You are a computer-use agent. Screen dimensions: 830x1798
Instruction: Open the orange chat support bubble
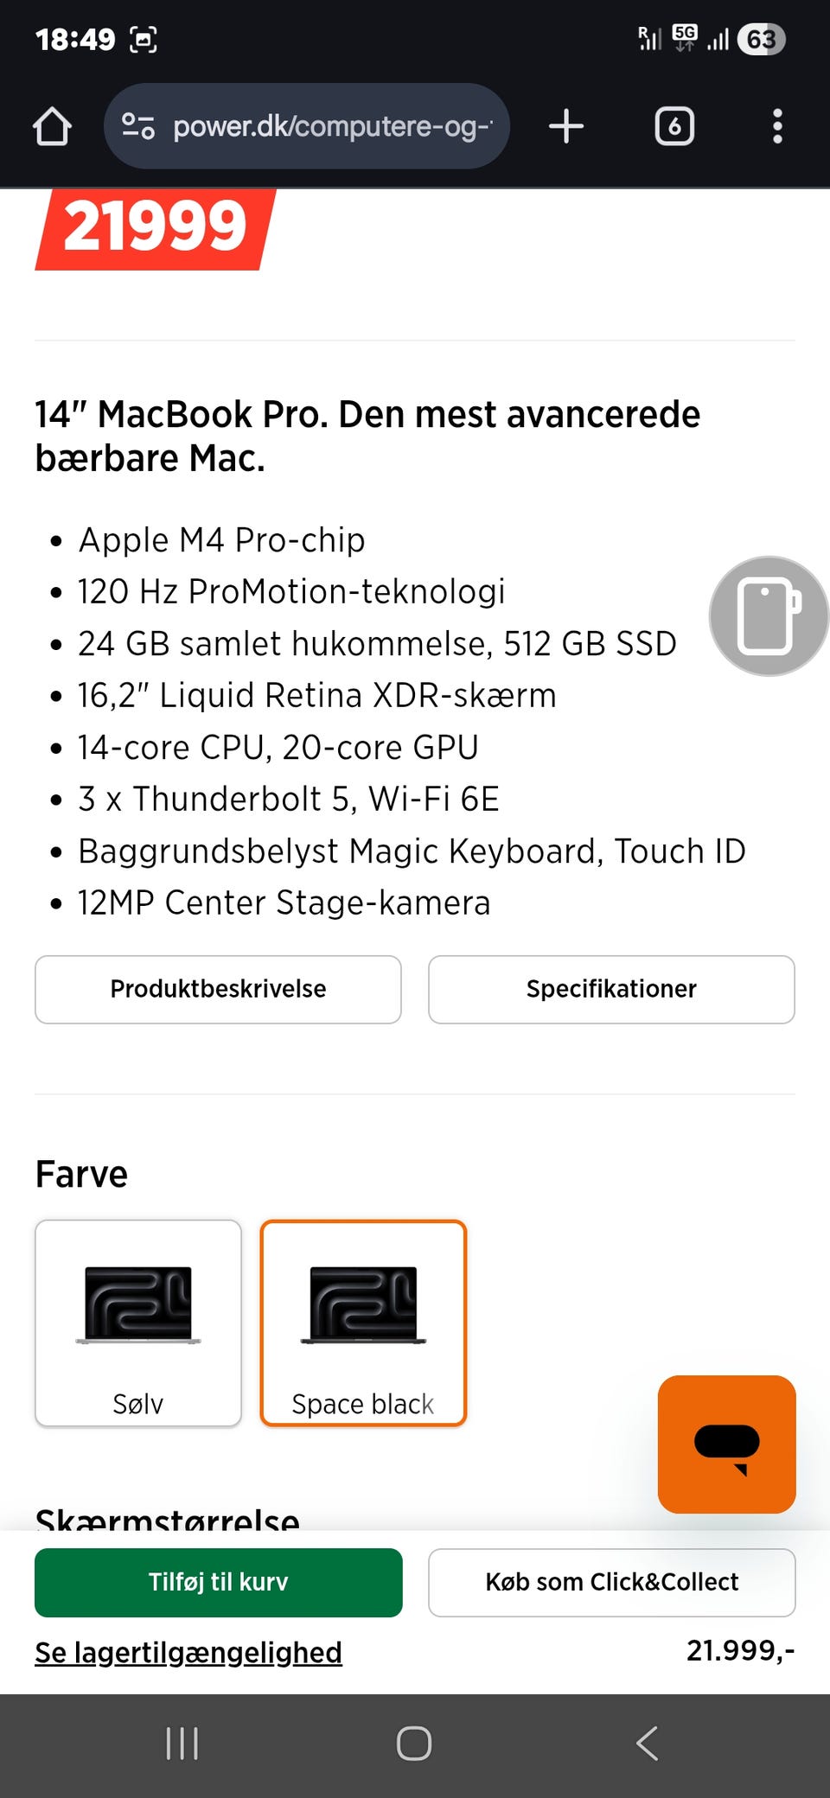[726, 1444]
